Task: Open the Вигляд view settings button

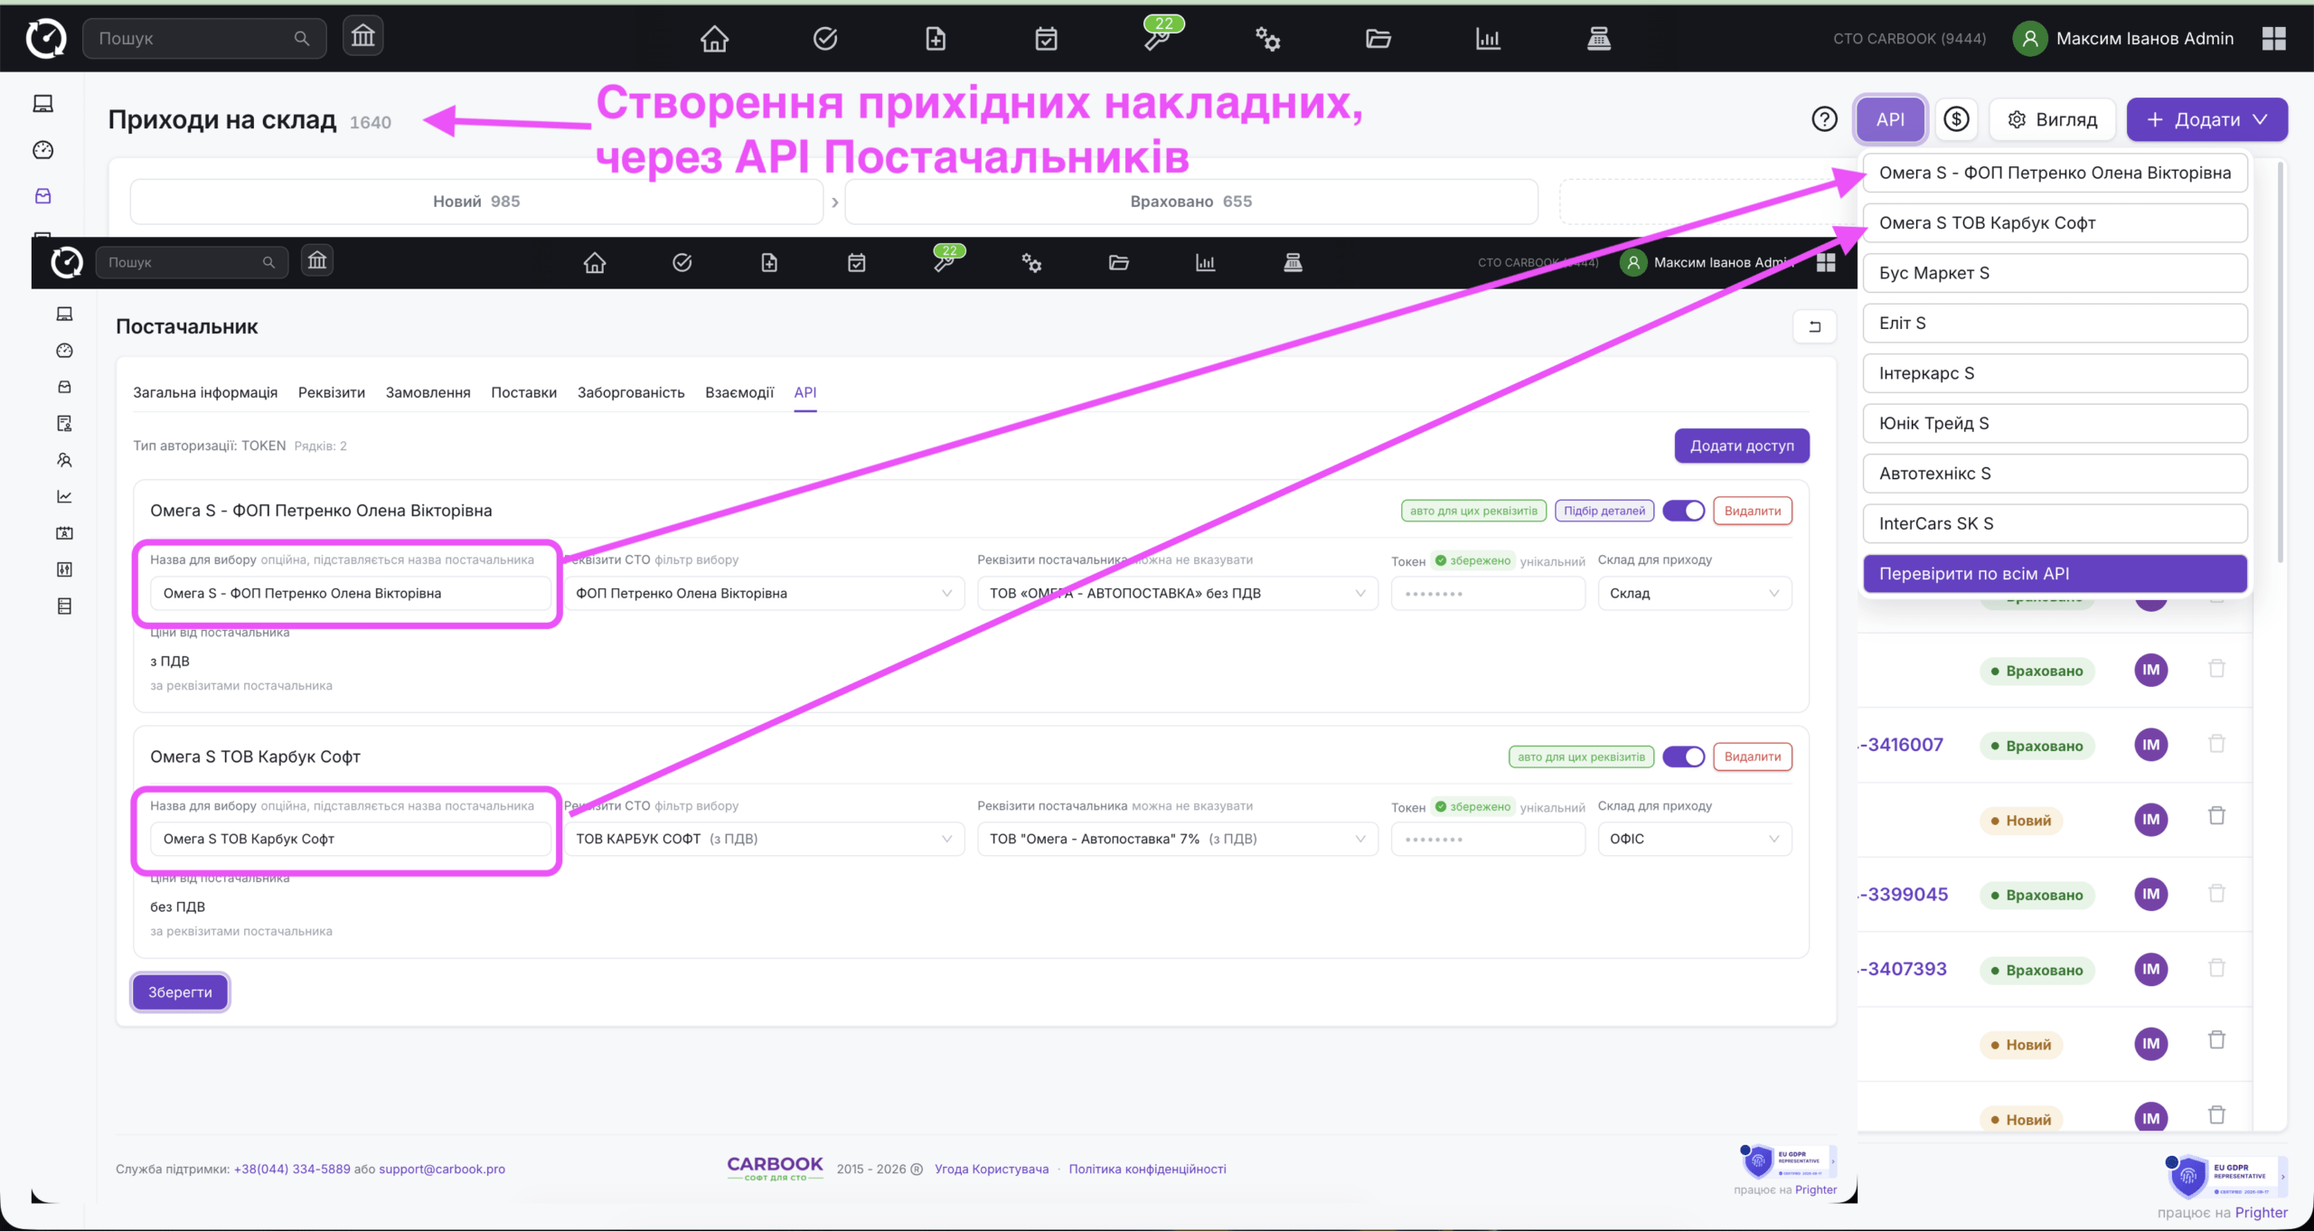Action: (2053, 119)
